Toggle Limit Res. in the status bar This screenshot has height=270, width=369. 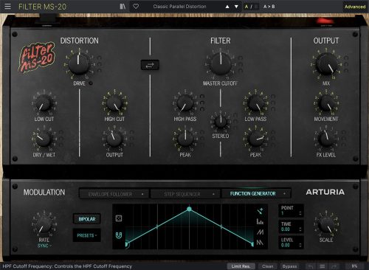click(241, 266)
